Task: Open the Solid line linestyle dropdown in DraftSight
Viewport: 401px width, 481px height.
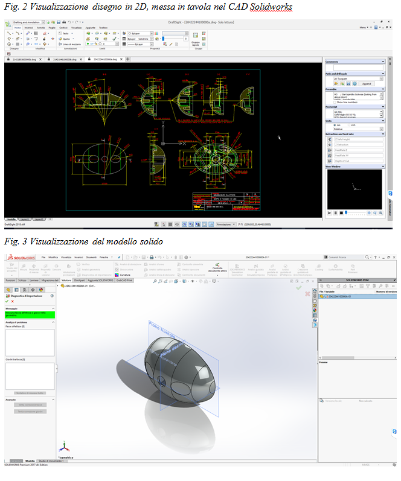Action: (152, 39)
